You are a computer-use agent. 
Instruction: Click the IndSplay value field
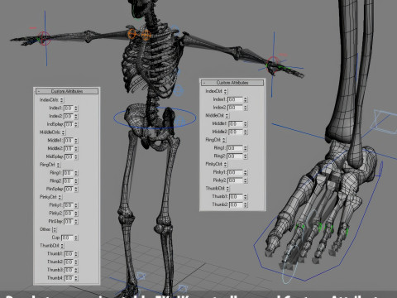coord(69,124)
